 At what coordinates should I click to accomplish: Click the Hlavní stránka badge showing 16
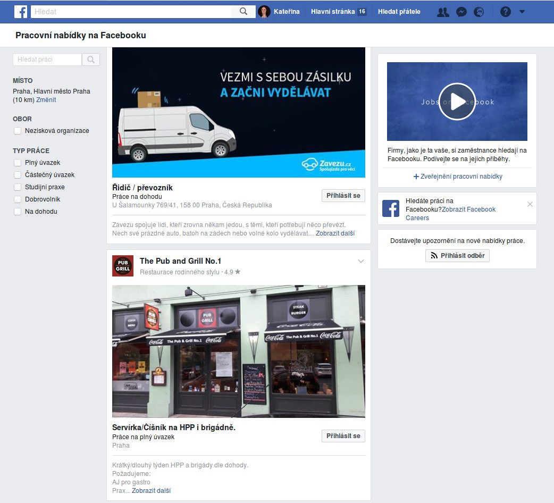[x=362, y=12]
